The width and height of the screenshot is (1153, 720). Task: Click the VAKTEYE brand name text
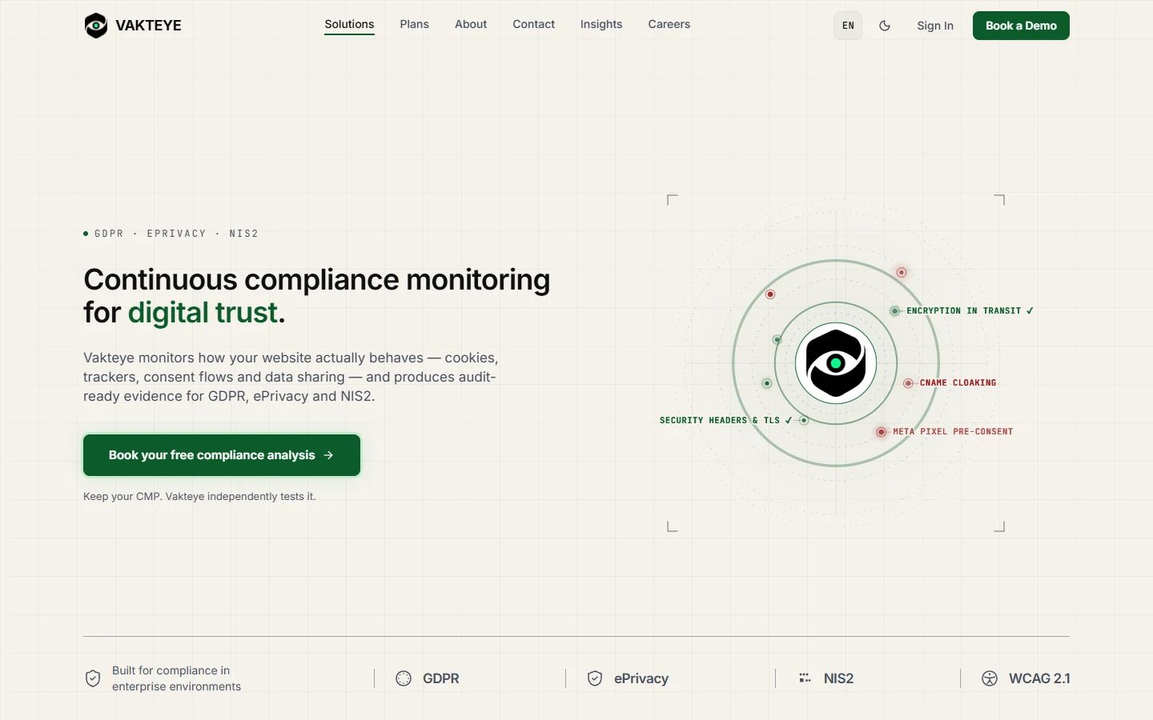[149, 26]
